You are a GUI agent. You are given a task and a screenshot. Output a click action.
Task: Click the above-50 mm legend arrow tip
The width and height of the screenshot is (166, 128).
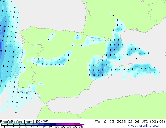[x=83, y=125]
